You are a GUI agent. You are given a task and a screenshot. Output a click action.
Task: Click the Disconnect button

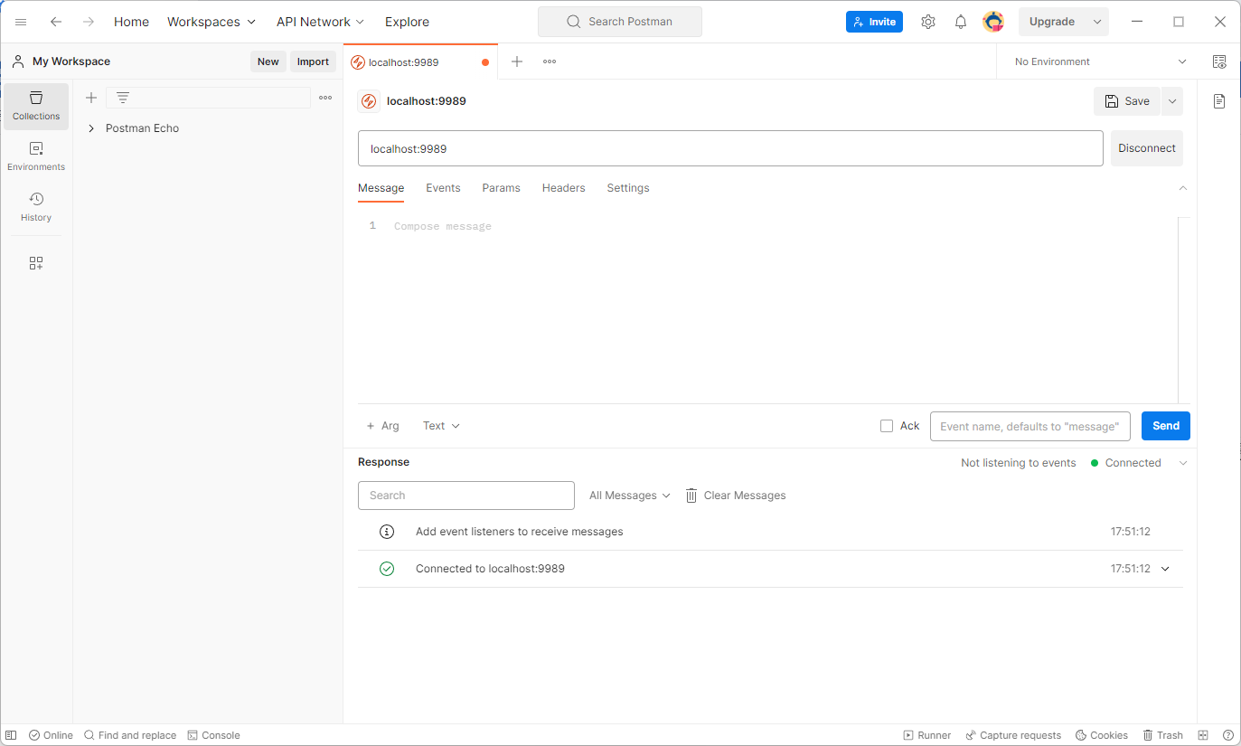point(1147,148)
